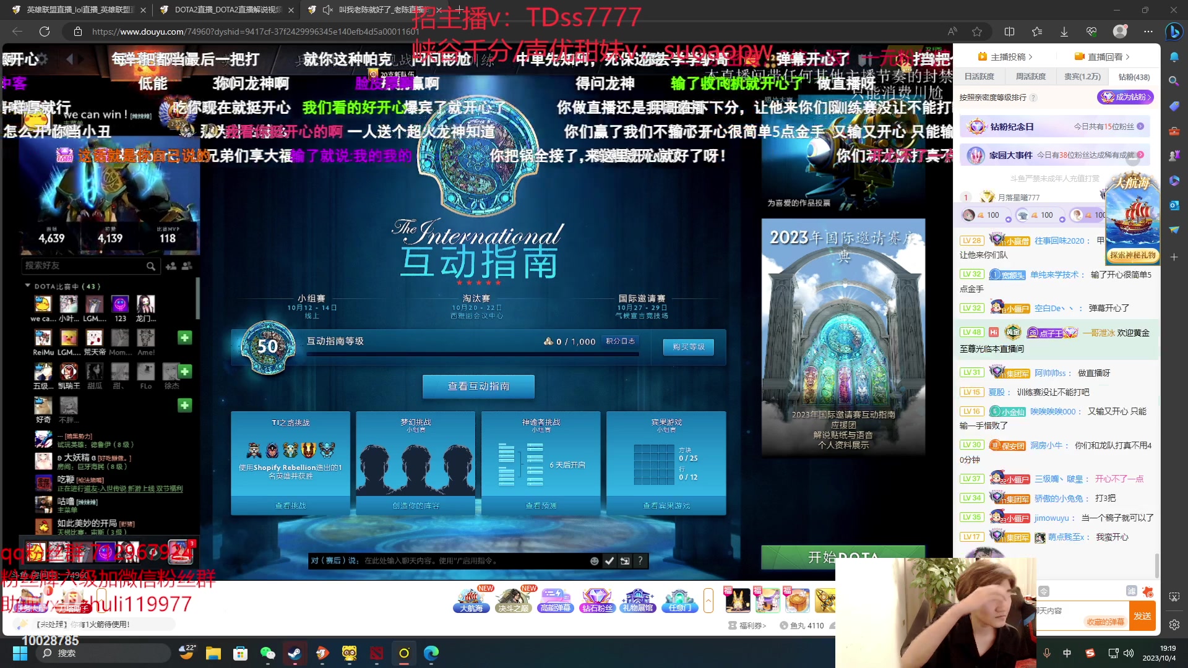This screenshot has width=1188, height=668.
Task: Open 福利券 coupon dropdown link
Action: 747,625
